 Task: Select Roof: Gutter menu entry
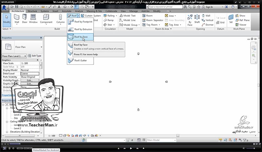pyautogui.click(x=80, y=61)
